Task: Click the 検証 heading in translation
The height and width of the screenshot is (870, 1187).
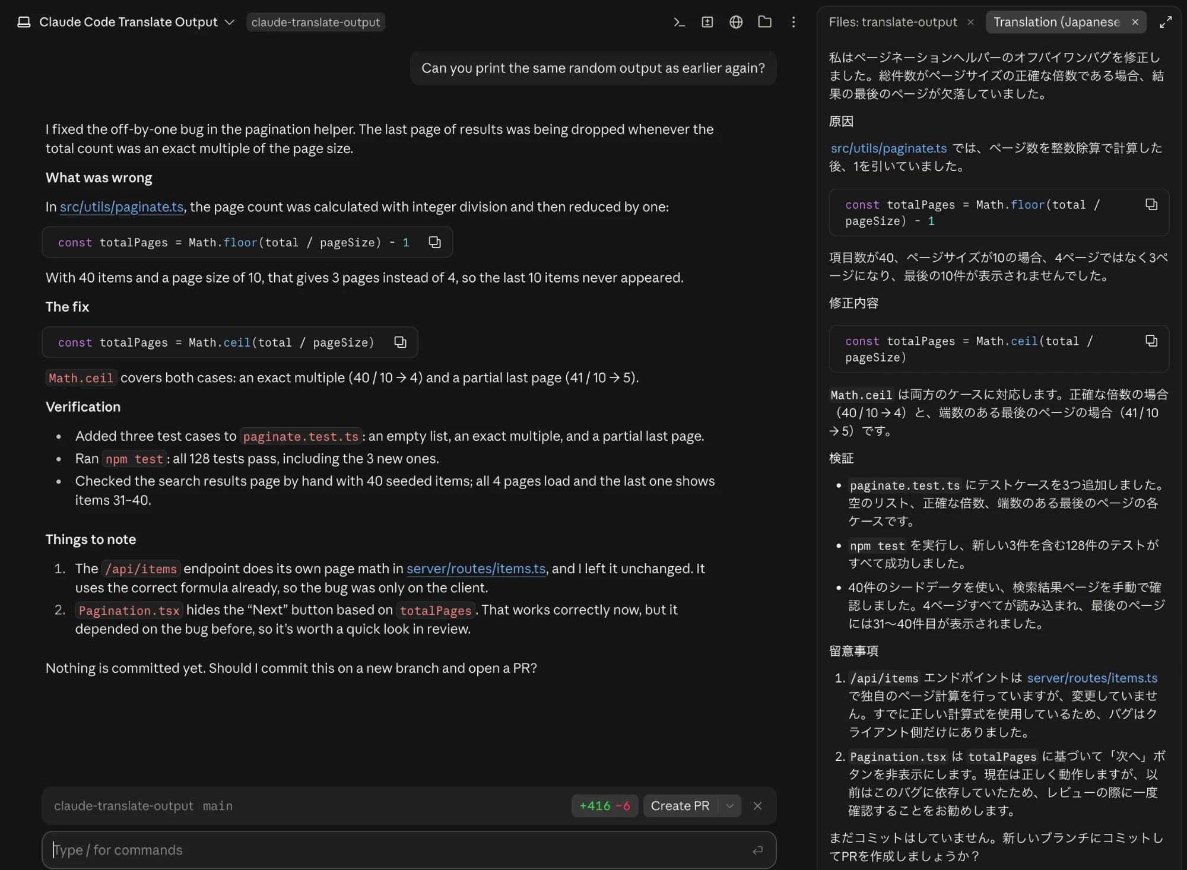Action: click(x=841, y=458)
